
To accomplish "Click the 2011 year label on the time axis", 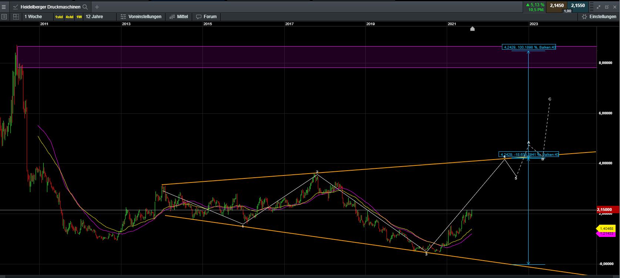I will click(x=44, y=24).
